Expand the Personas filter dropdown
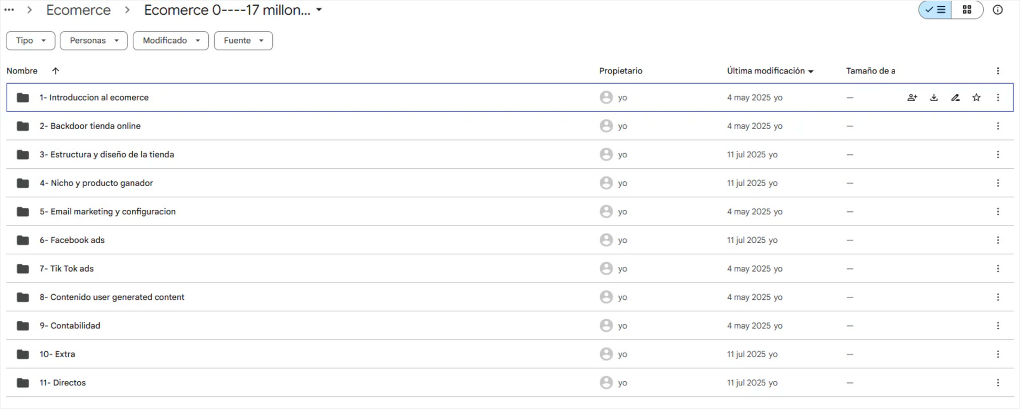 (93, 40)
